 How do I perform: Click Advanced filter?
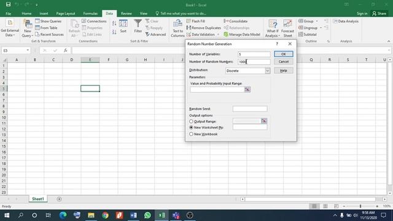[x=155, y=34]
